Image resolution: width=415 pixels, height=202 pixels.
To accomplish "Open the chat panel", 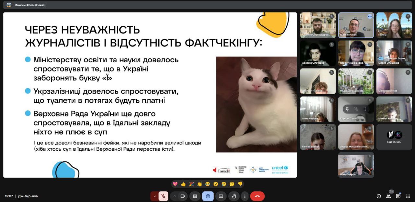I will coord(398,196).
